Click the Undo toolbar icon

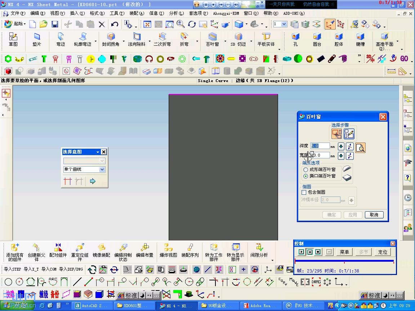tap(115, 24)
